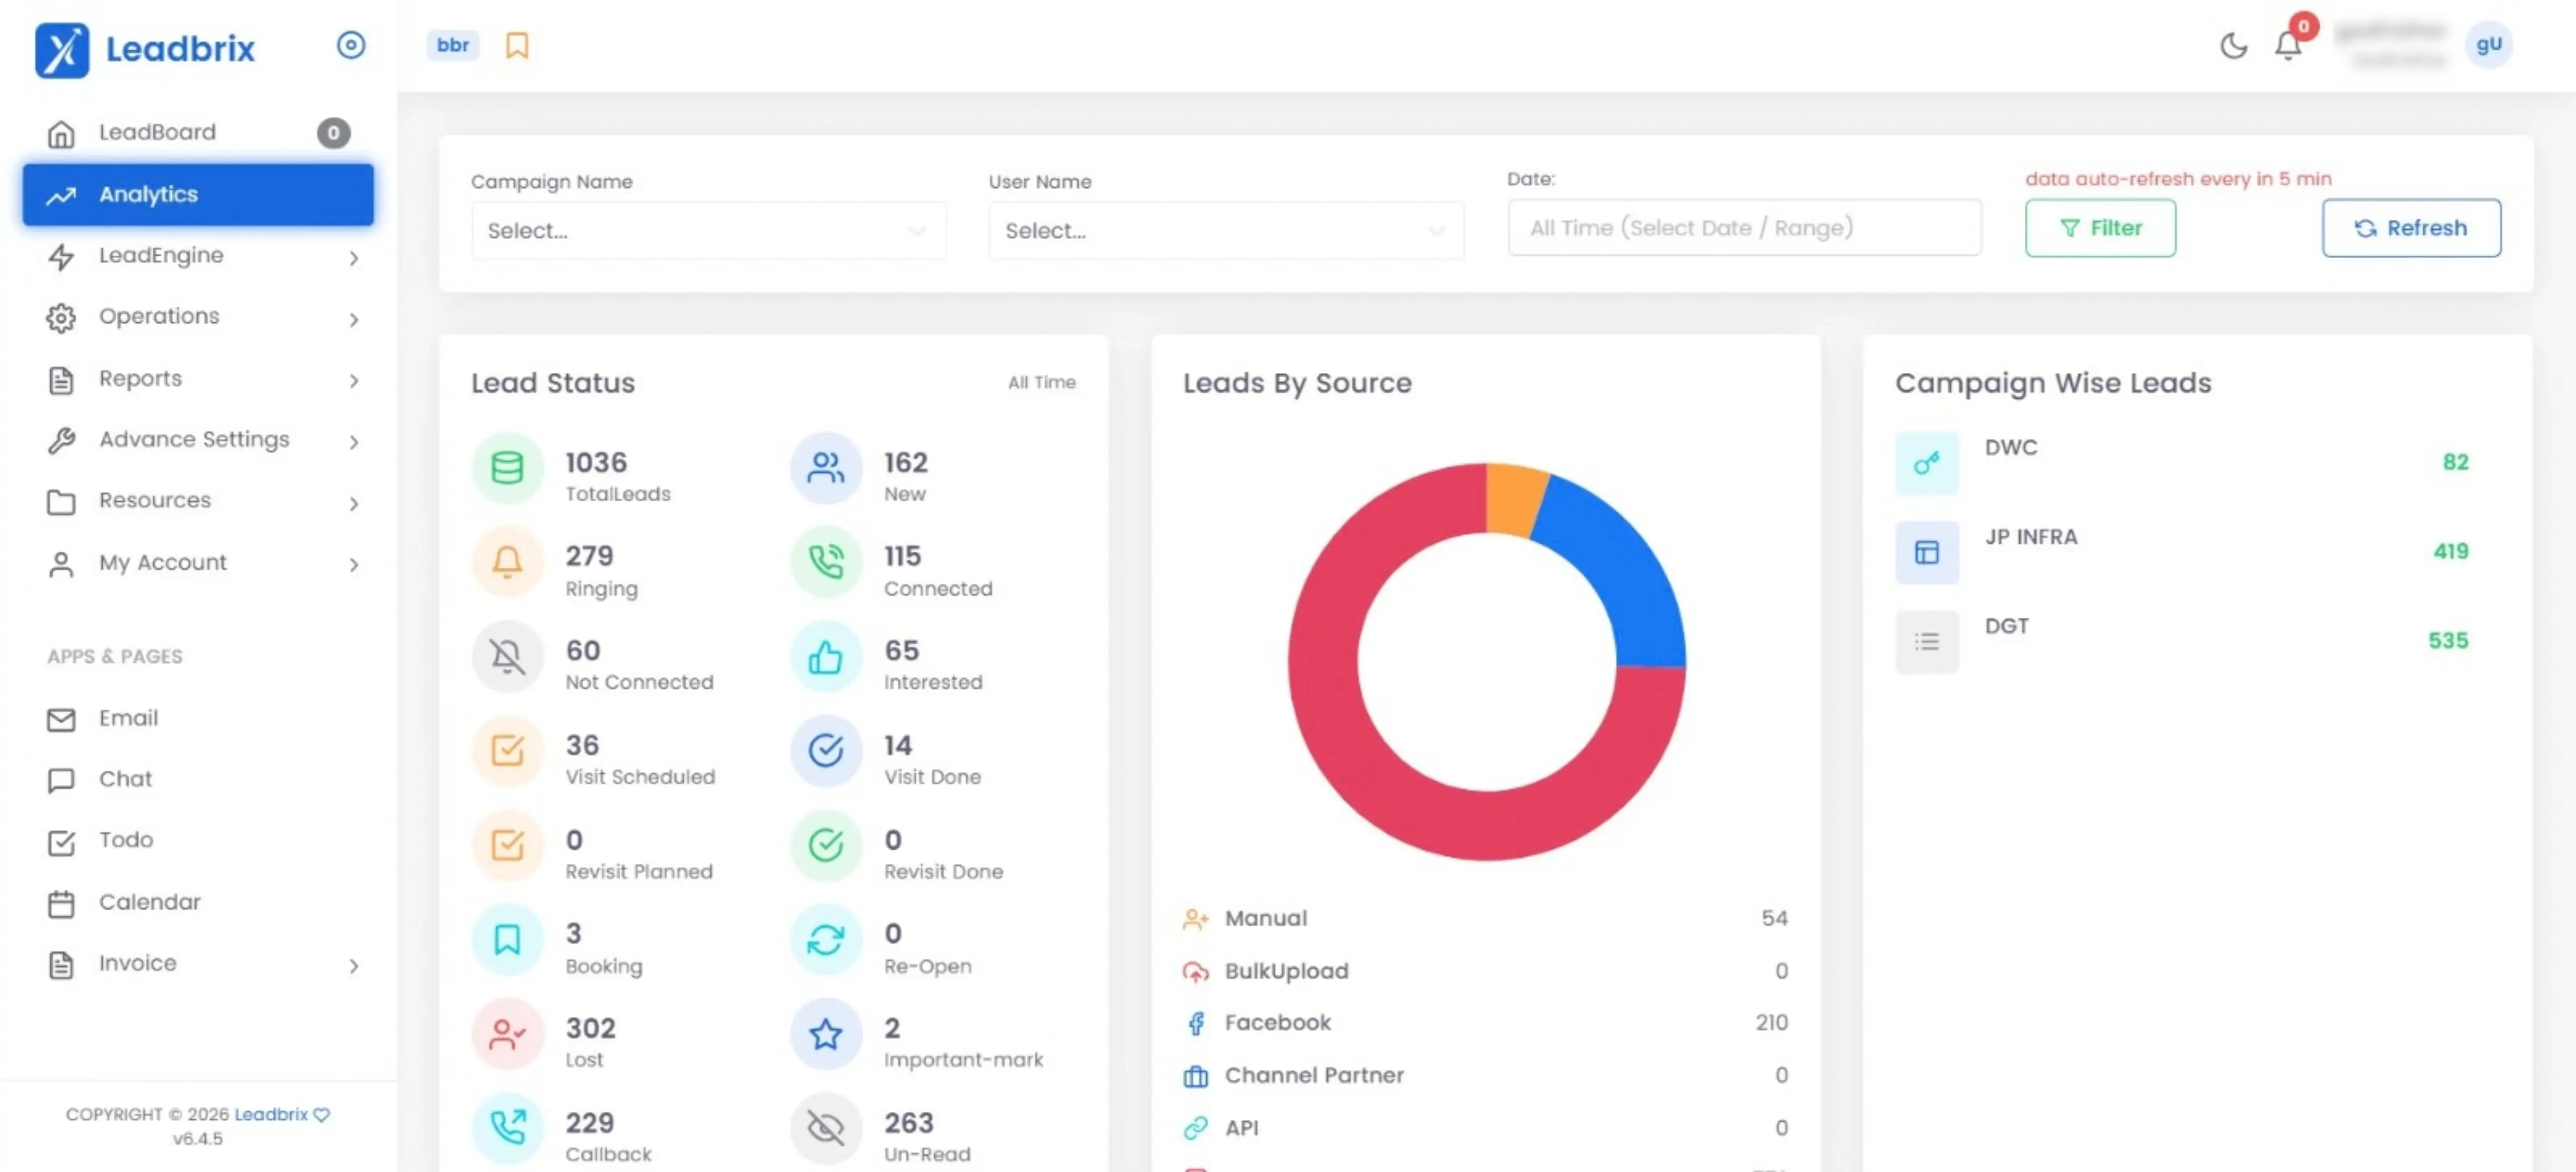Image resolution: width=2576 pixels, height=1172 pixels.
Task: Expand the Invoice menu
Action: point(198,964)
